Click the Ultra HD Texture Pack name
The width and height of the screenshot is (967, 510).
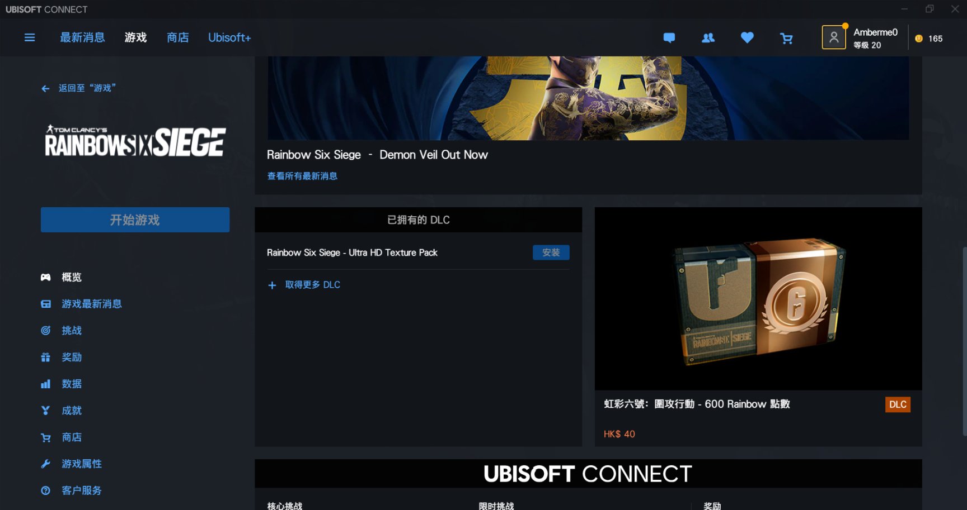pos(352,252)
